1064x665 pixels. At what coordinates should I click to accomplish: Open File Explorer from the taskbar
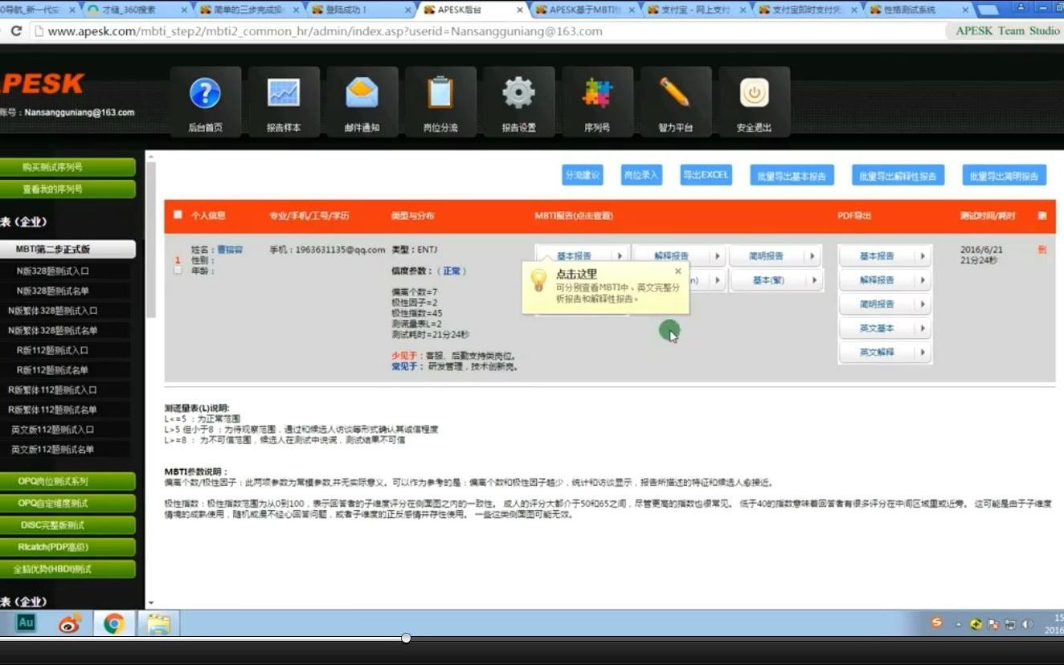coord(158,624)
